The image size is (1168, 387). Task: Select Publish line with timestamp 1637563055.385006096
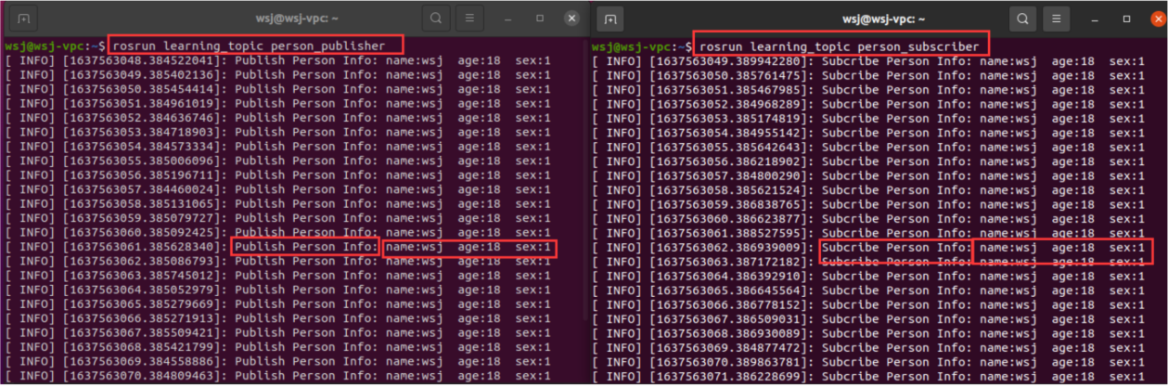pyautogui.click(x=277, y=161)
